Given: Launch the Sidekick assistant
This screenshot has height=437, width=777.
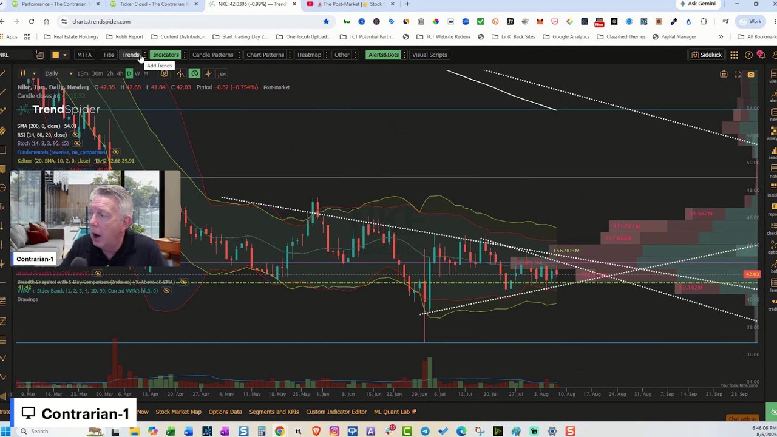Looking at the screenshot, I should pyautogui.click(x=707, y=55).
